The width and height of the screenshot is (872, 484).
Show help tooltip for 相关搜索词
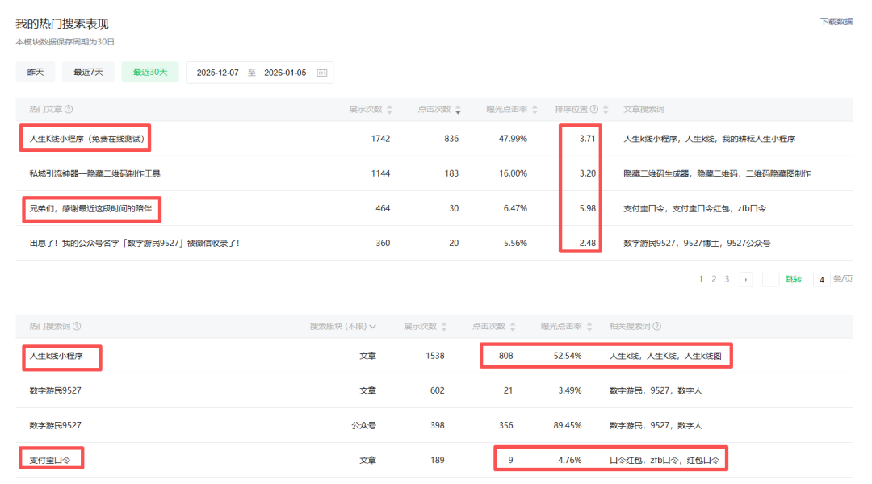656,326
